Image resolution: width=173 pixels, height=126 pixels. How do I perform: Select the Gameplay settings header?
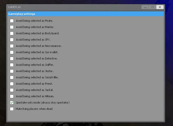coord(85,14)
